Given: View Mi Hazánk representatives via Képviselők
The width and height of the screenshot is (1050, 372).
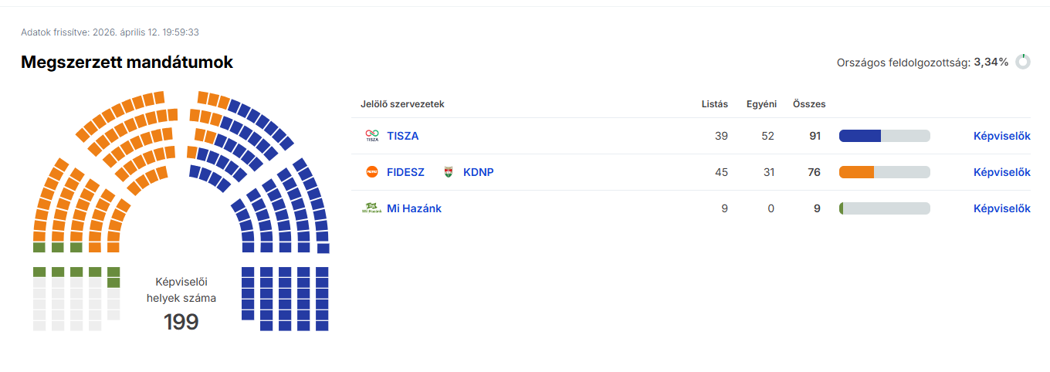Looking at the screenshot, I should [x=1001, y=208].
